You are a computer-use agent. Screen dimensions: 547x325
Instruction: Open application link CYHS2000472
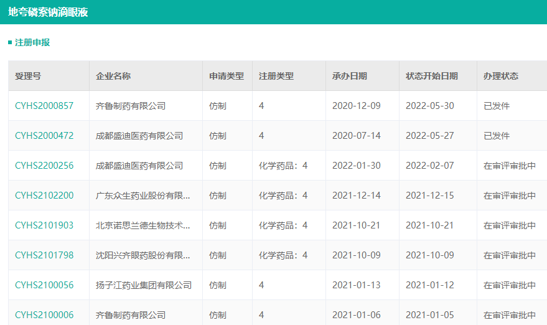(x=44, y=136)
